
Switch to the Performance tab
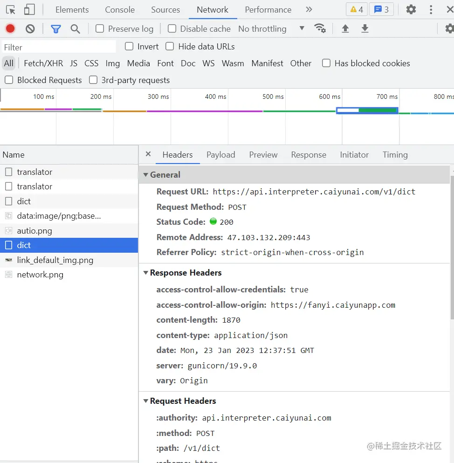[x=268, y=10]
